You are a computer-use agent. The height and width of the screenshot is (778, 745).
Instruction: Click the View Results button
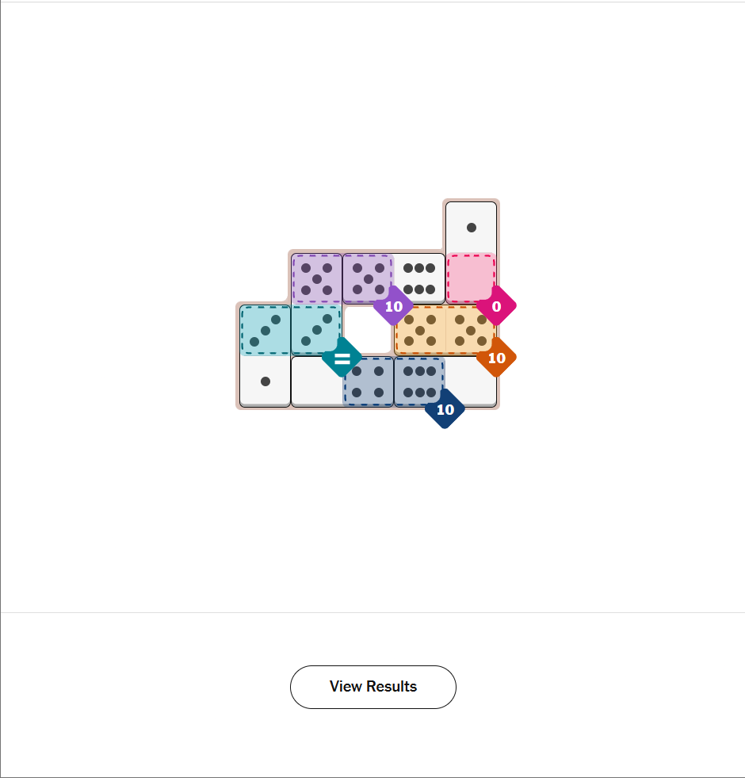point(373,687)
